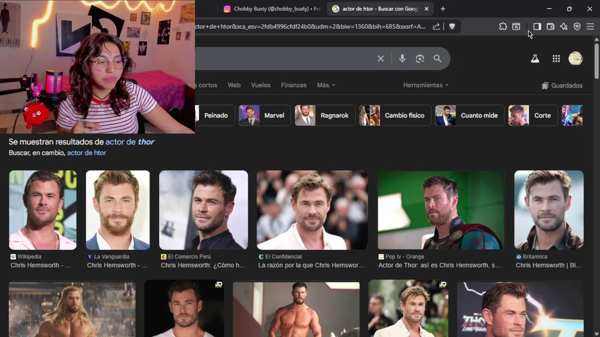Viewport: 600px width, 337px height.
Task: Restore down the browser window
Action: tap(569, 9)
